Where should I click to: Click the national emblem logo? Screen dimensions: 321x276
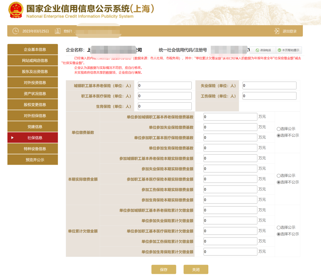point(15,10)
